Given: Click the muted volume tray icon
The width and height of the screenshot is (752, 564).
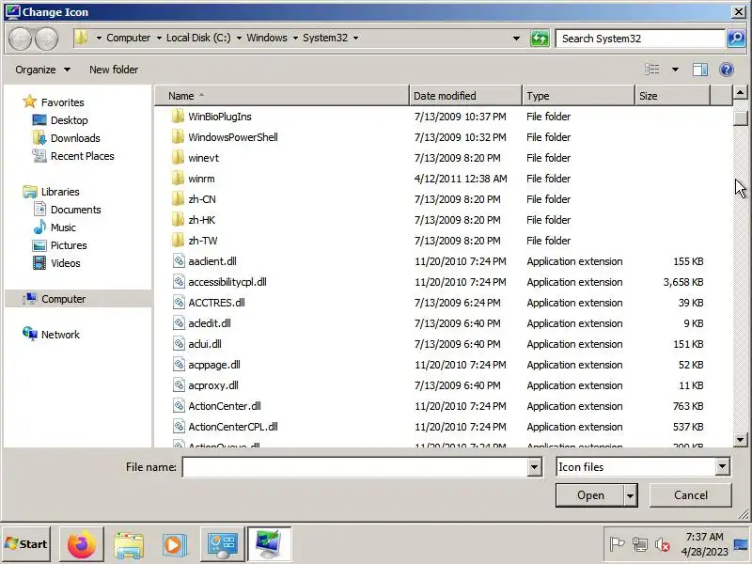Looking at the screenshot, I should click(663, 544).
